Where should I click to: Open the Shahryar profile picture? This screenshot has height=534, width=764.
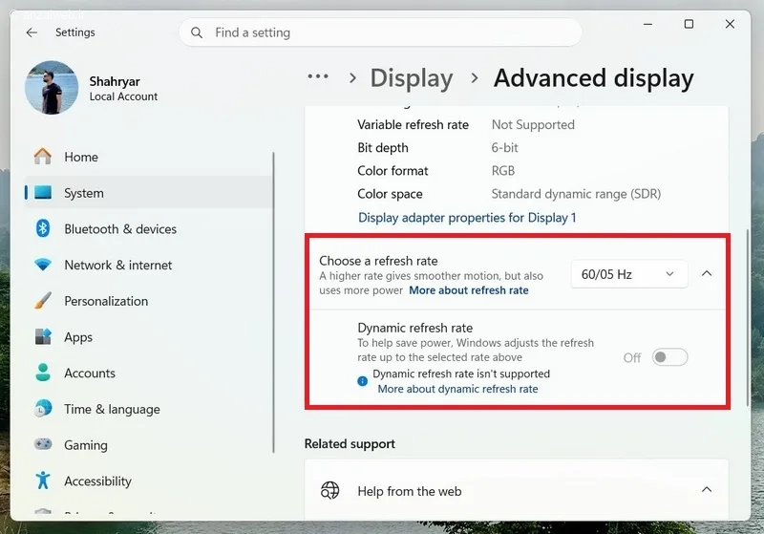[x=52, y=88]
